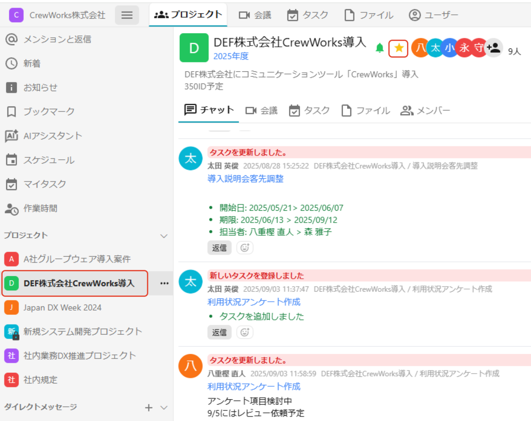
Task: Switch to the project タスク sub-tab
Action: tap(309, 111)
